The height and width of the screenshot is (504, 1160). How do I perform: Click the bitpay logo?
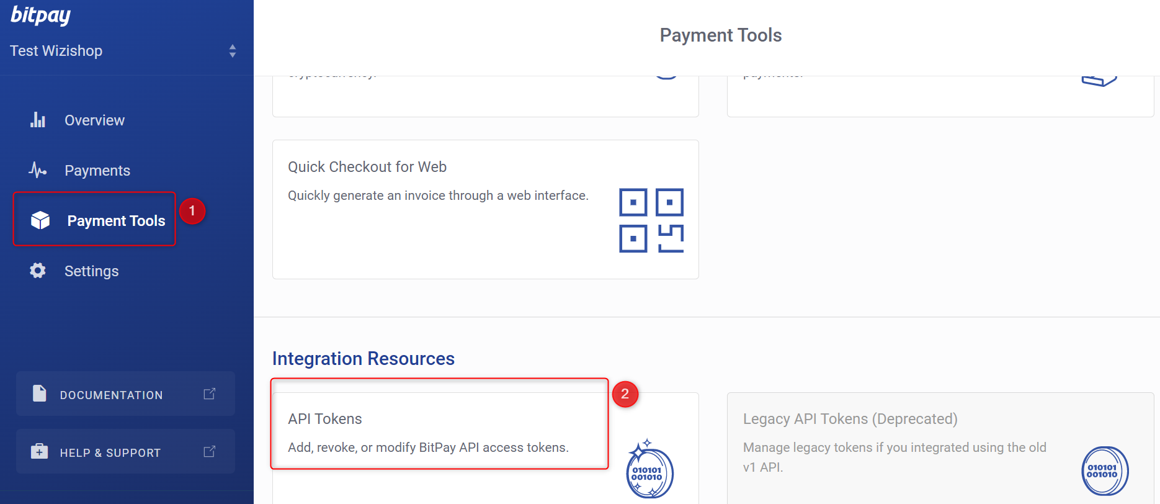[x=40, y=15]
